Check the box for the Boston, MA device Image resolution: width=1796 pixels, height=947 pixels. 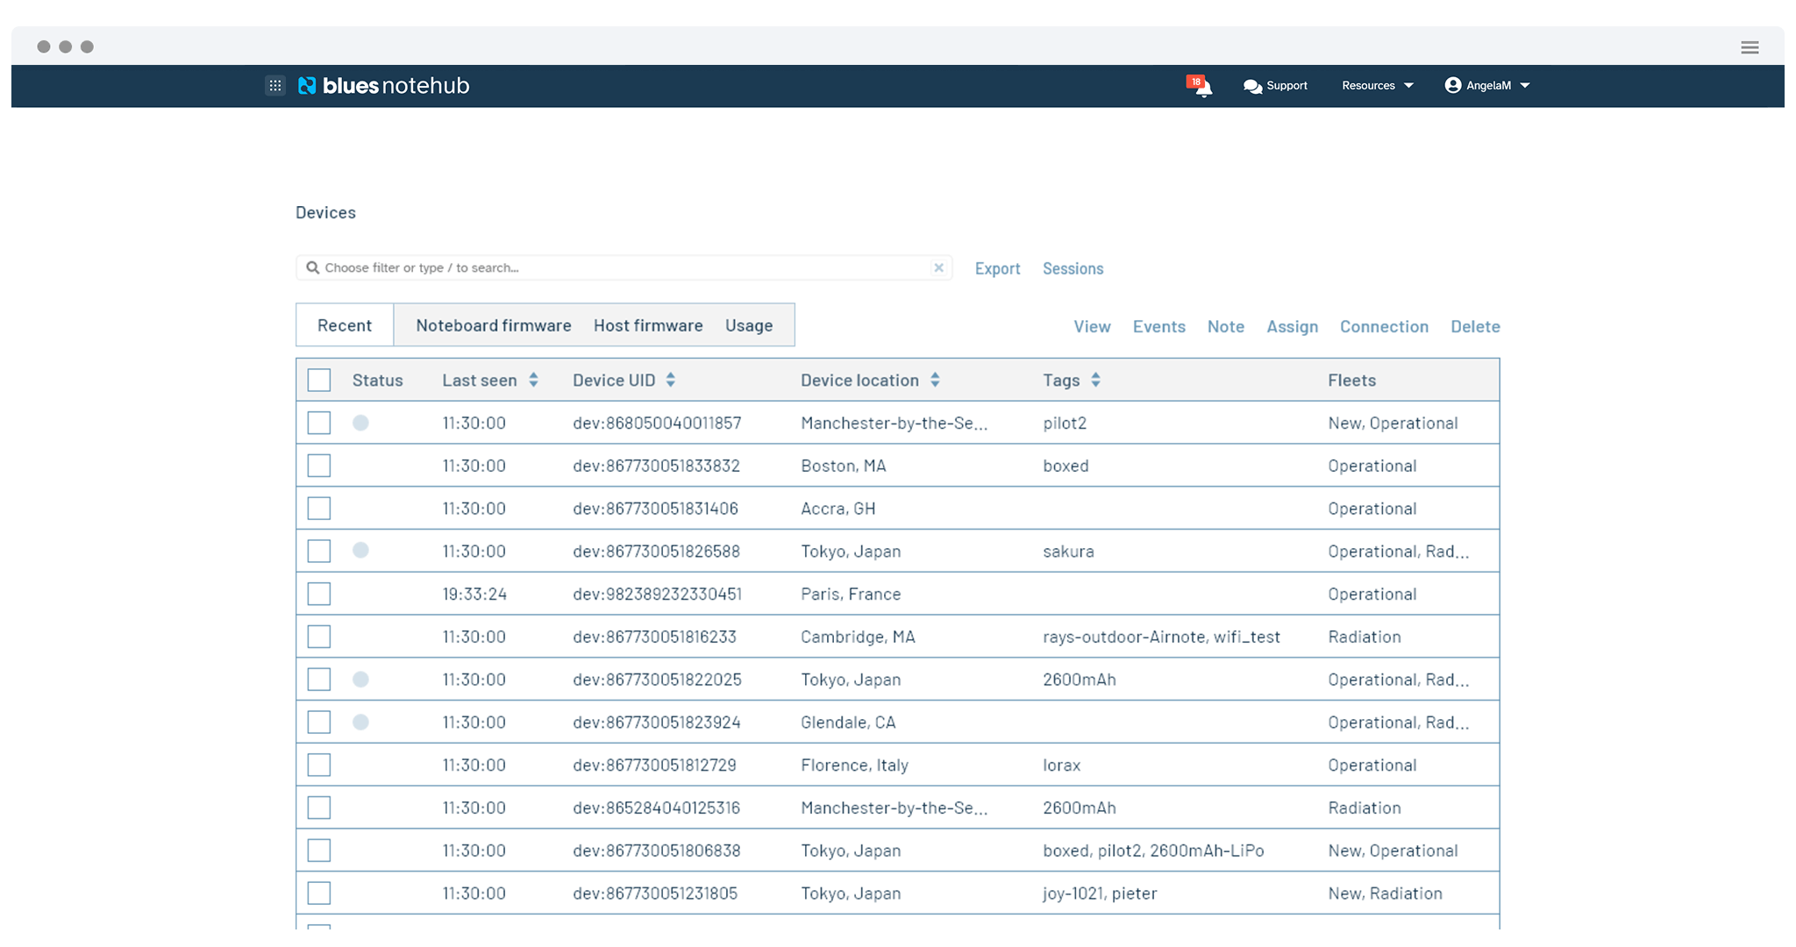[x=319, y=466]
